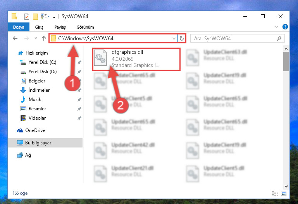The image size is (298, 204).
Task: Click the vertical scrollbar thumb
Action: coord(286,62)
